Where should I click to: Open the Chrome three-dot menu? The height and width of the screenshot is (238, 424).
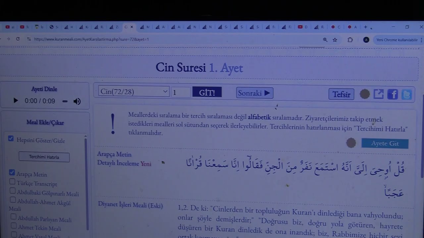421,40
